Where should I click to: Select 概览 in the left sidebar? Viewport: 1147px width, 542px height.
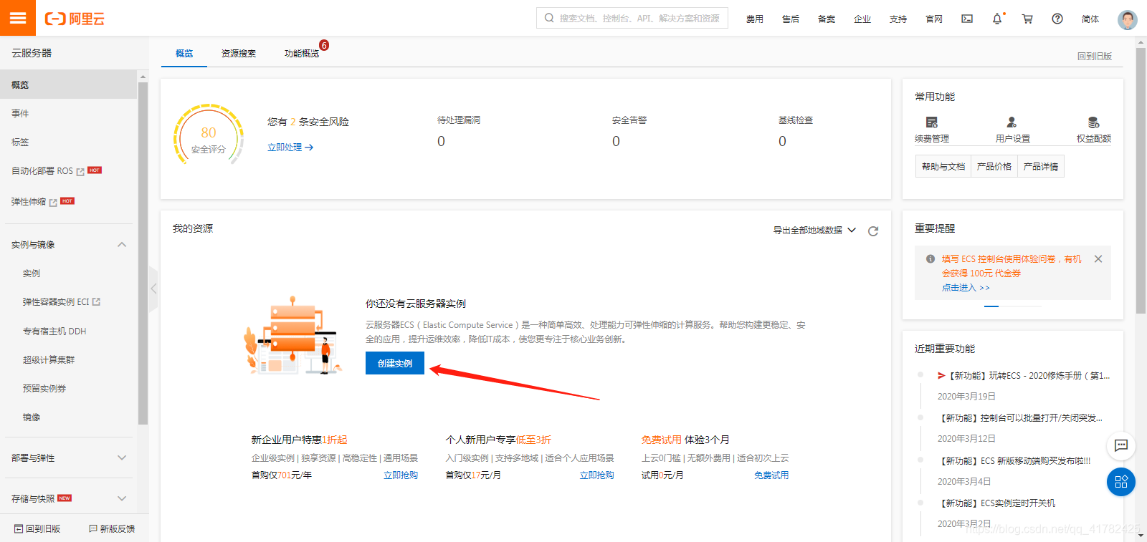point(68,84)
